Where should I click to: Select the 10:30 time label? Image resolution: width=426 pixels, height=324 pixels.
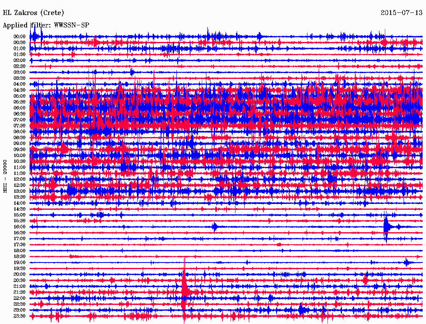(20, 161)
